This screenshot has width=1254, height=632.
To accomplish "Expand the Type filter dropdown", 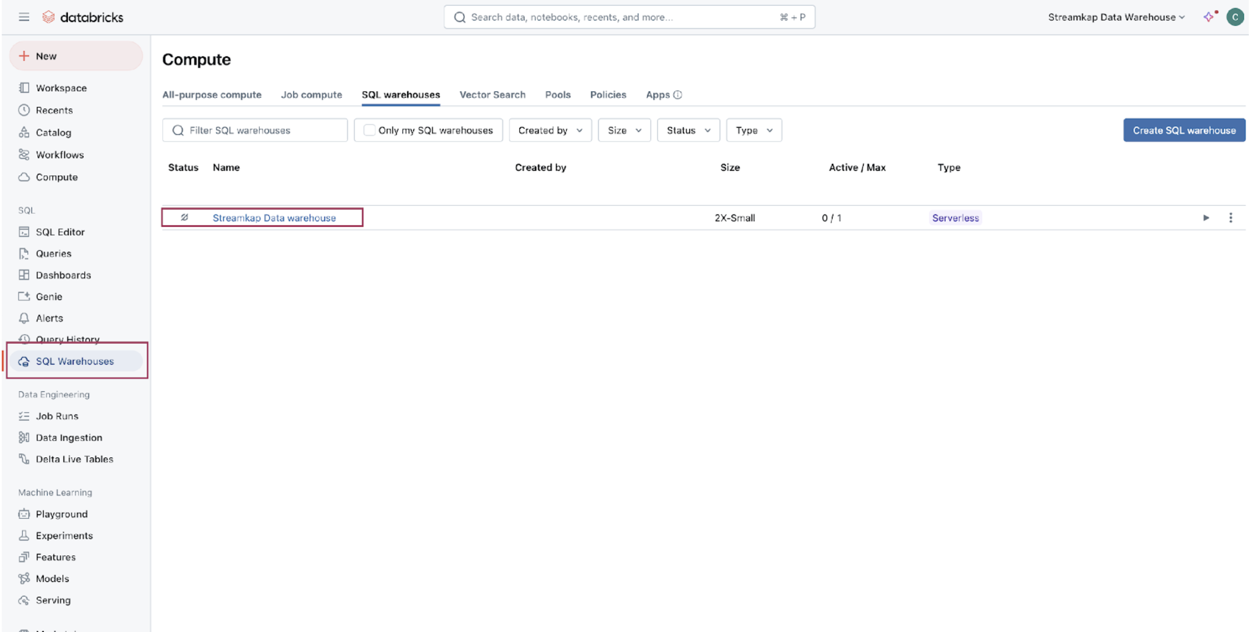I will [x=754, y=130].
